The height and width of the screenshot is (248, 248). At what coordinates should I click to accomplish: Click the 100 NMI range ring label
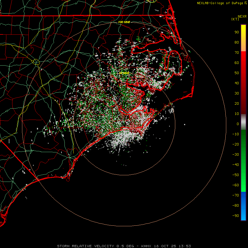click(x=124, y=22)
